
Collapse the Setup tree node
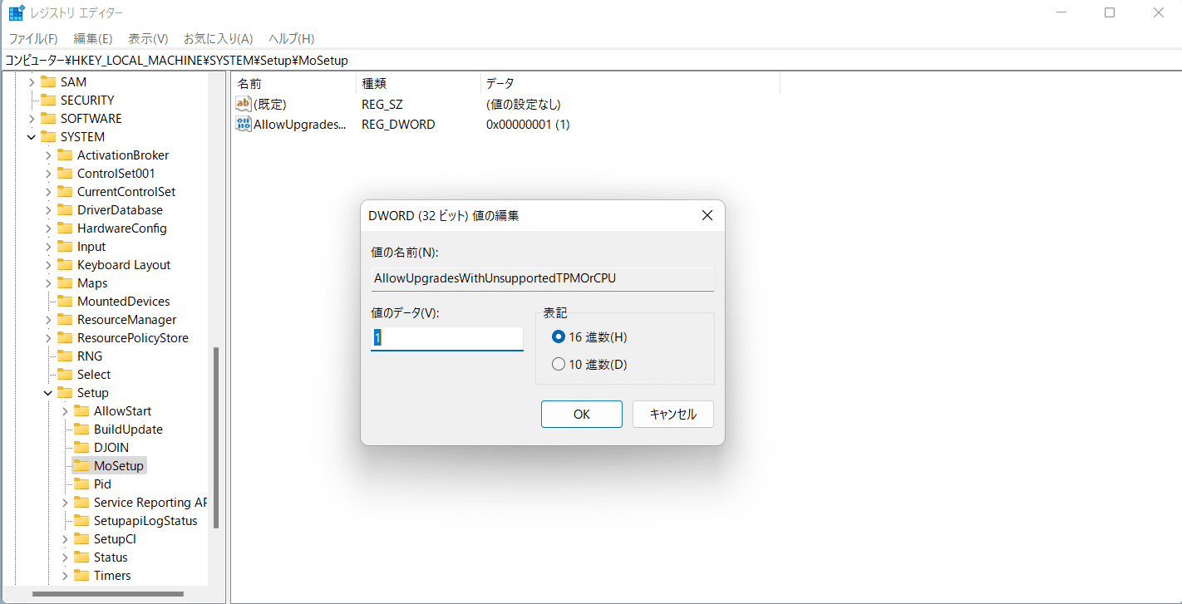coord(48,393)
